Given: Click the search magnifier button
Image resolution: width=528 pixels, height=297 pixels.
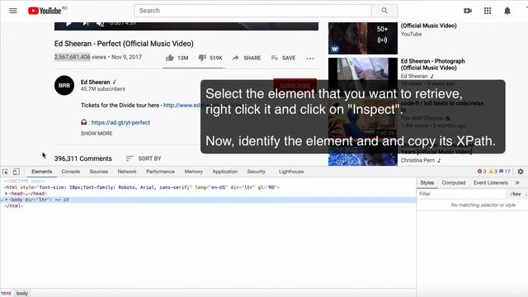Looking at the screenshot, I should point(384,11).
